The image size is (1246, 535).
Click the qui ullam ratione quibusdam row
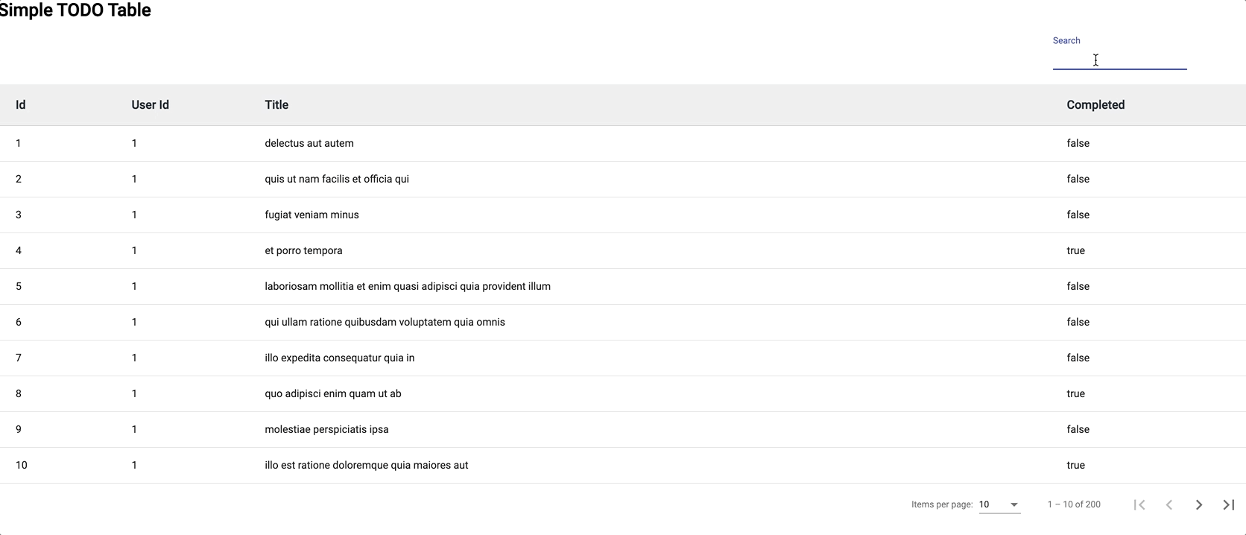[385, 322]
